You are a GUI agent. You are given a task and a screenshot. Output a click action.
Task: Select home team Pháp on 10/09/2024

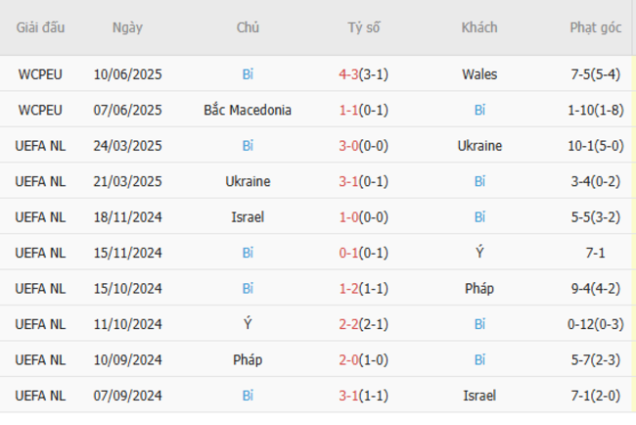click(x=248, y=359)
